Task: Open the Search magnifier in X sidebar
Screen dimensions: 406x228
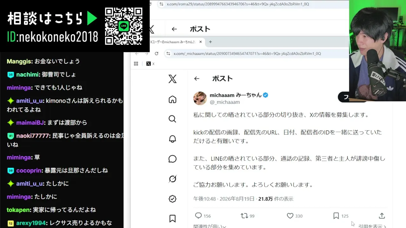Action: click(x=173, y=119)
